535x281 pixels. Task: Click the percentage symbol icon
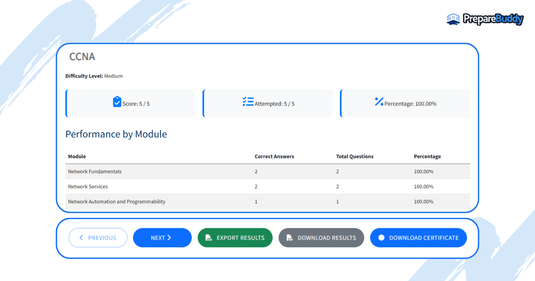pos(379,102)
